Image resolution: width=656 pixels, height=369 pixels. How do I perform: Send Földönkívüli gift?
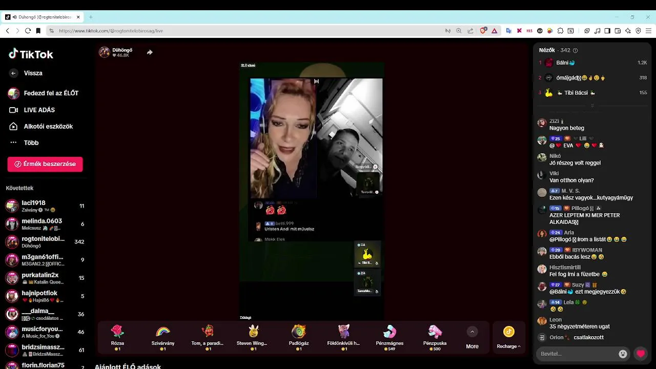(343, 337)
